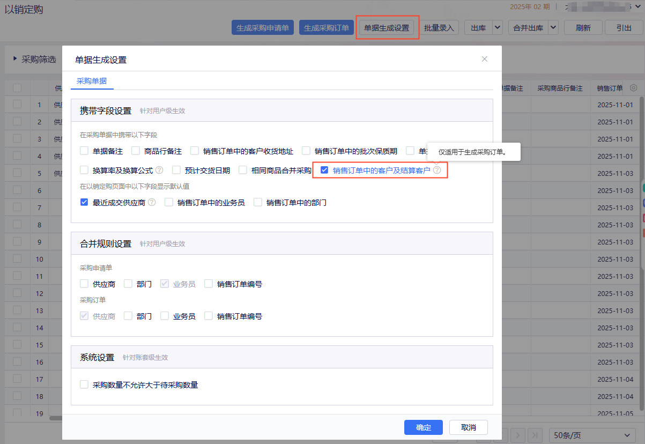This screenshot has height=444, width=645.
Task: Click 生成采购申请单 button
Action: tap(263, 28)
